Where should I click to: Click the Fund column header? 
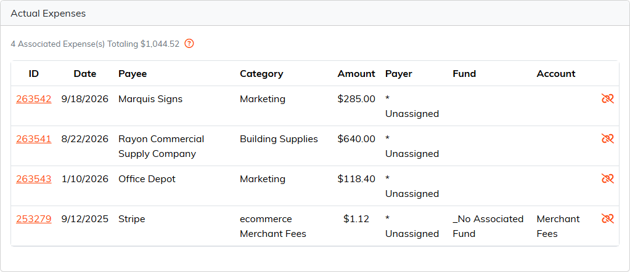coord(464,74)
